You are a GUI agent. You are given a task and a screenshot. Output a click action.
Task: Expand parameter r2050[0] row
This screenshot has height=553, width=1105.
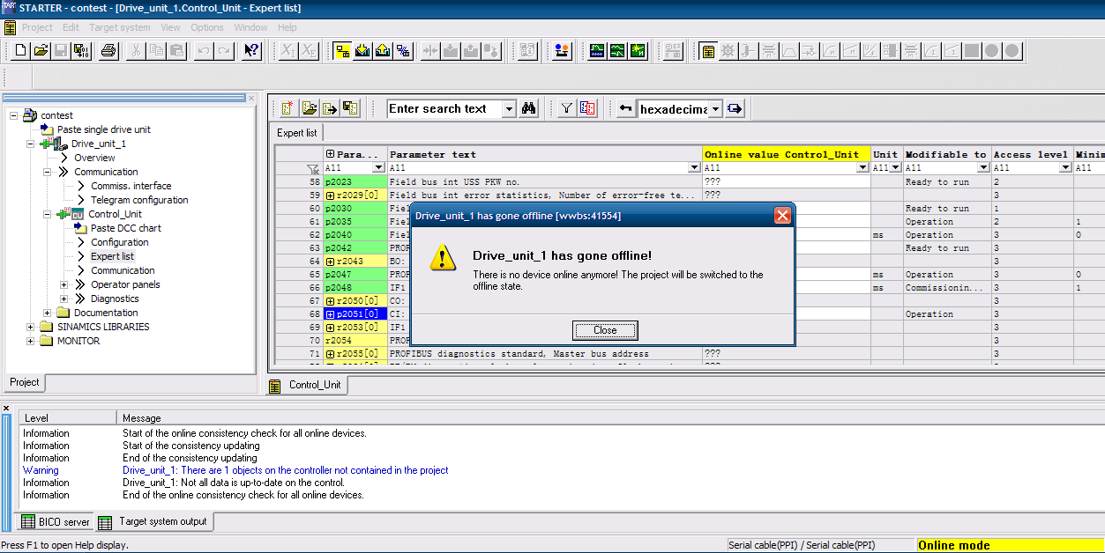click(x=330, y=301)
